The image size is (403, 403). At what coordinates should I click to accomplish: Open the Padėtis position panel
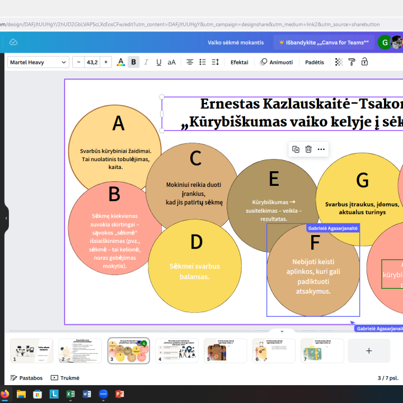pos(315,62)
